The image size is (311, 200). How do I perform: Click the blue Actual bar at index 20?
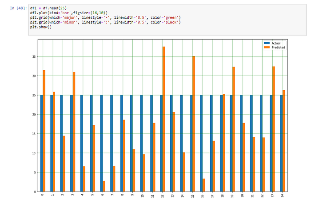click(x=241, y=143)
